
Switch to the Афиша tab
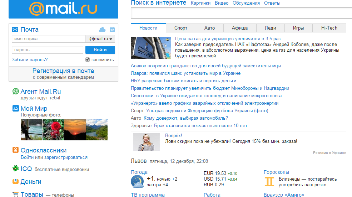click(240, 28)
